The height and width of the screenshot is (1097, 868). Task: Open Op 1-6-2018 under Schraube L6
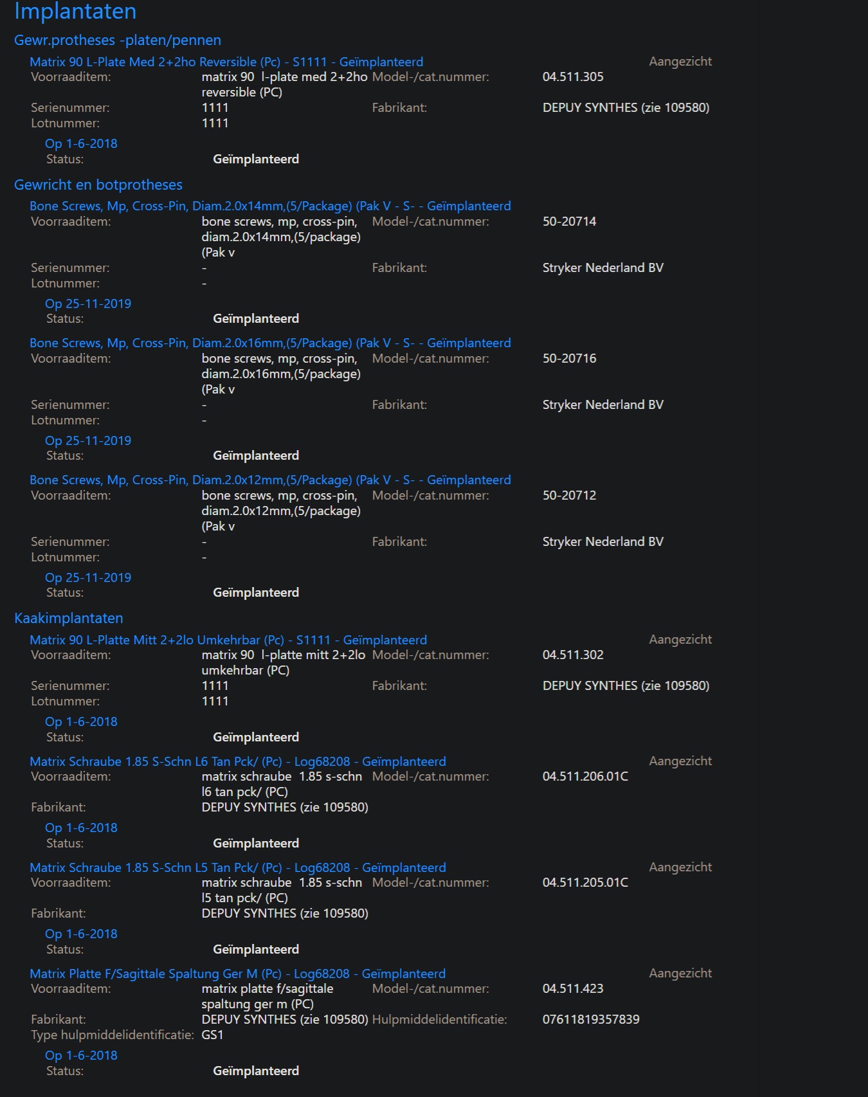[x=81, y=828]
